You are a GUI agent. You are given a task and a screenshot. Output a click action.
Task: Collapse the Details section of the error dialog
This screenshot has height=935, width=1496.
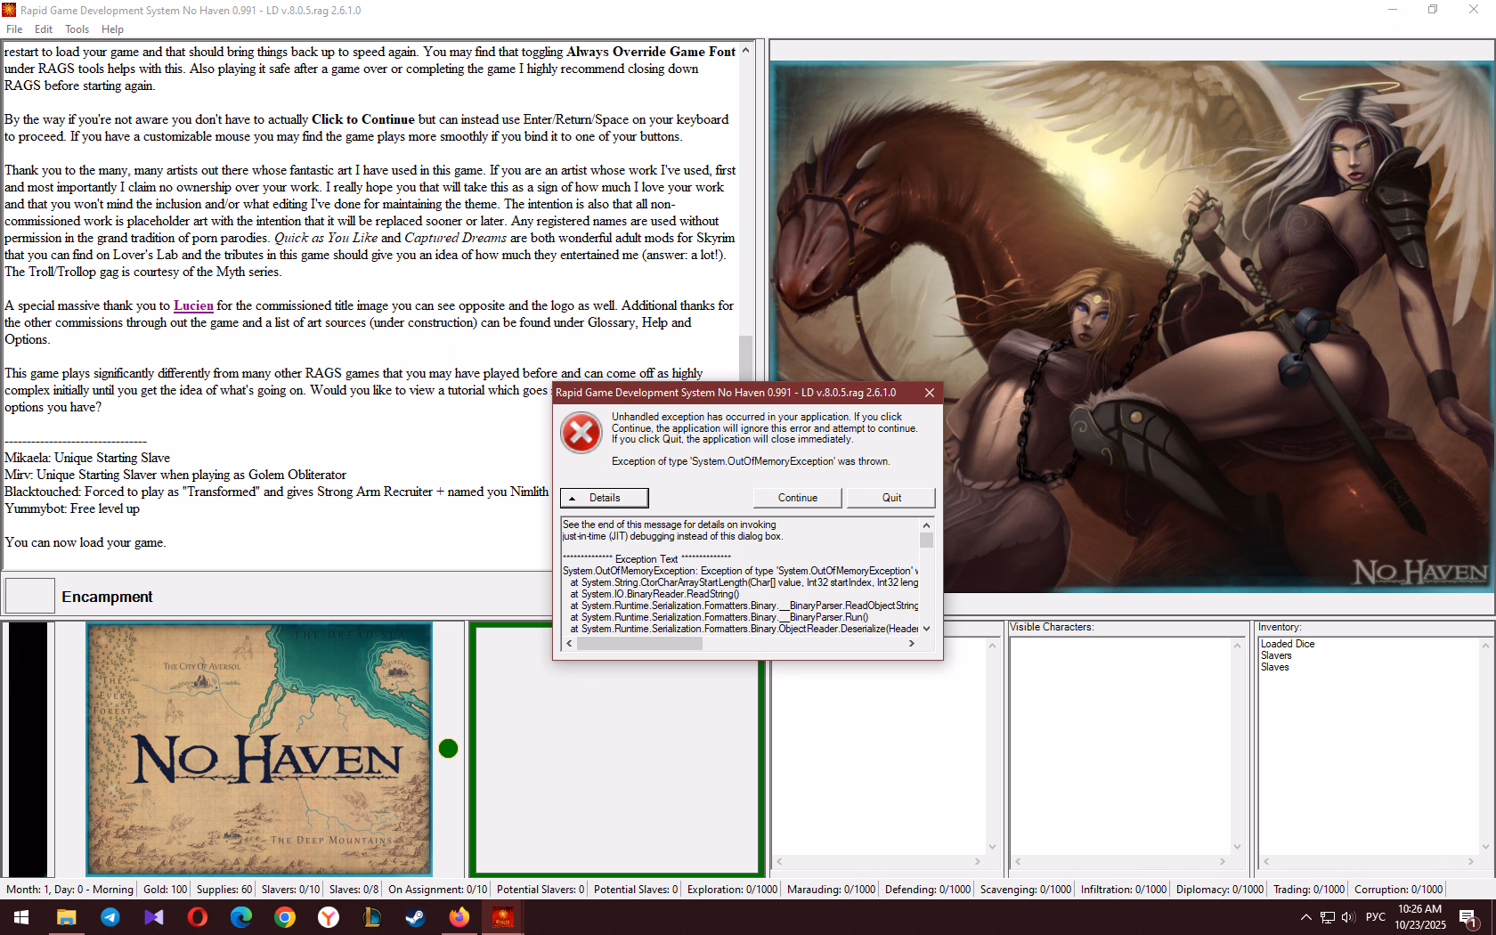click(x=604, y=498)
